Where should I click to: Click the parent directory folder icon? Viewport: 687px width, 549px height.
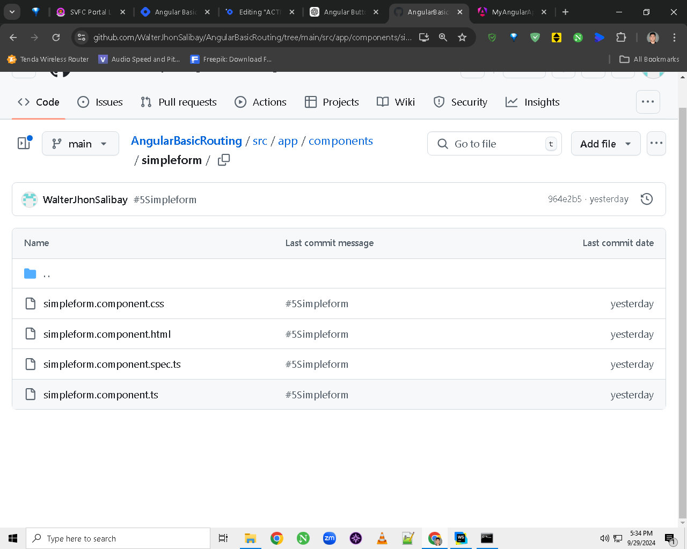(x=30, y=274)
